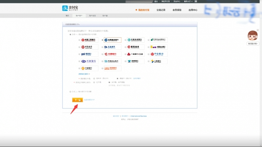262x147 pixels.
Task: Select the Postal Savings Bank logo
Action: 159,40
